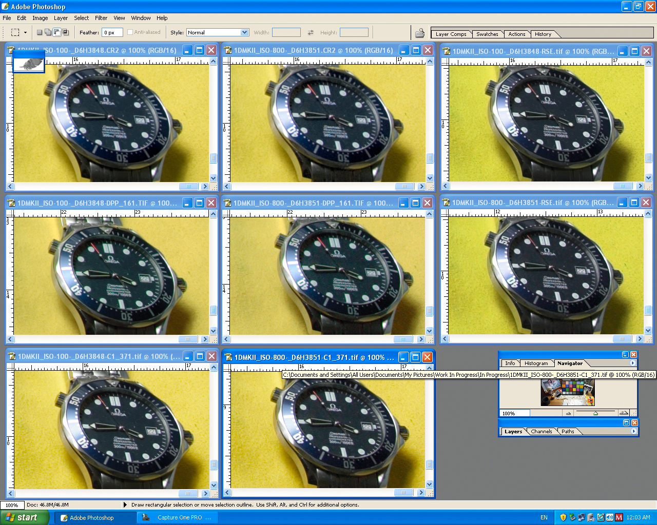
Task: Click the red M tray icon
Action: 619,517
